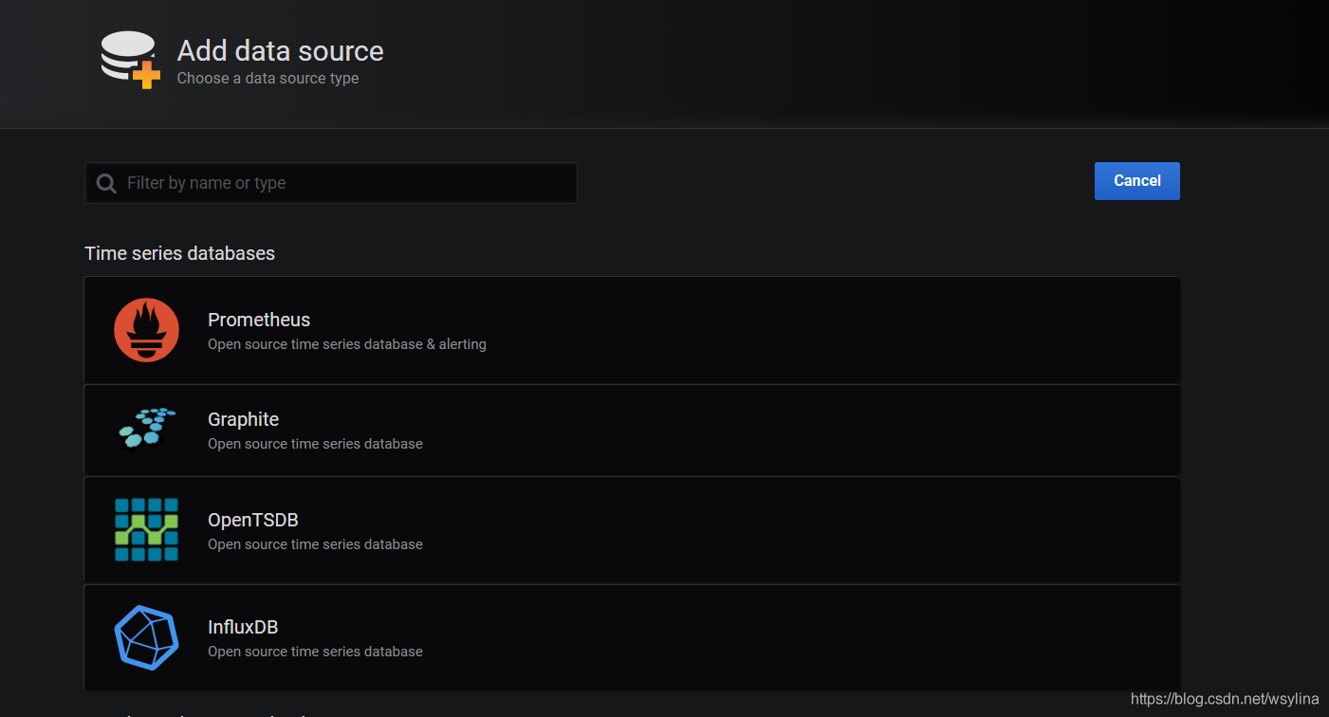1329x717 pixels.
Task: Select the InfluxDB data source title
Action: [x=243, y=627]
